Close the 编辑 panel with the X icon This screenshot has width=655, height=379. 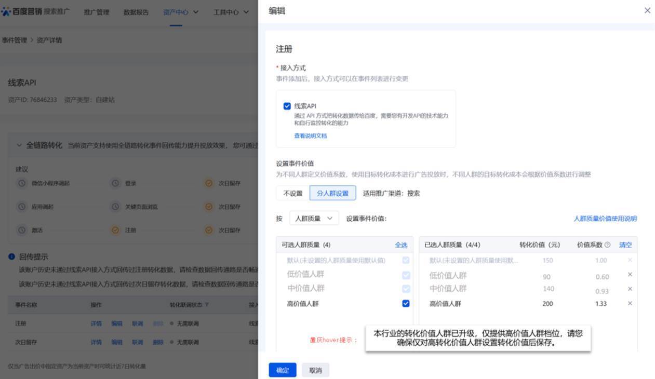[647, 10]
